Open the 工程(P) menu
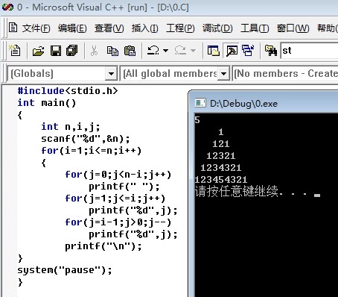Screen dimensions: 338x297 coord(180,28)
